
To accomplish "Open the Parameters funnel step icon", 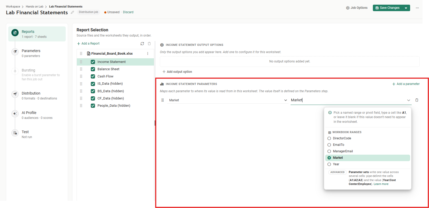I will [x=15, y=52].
